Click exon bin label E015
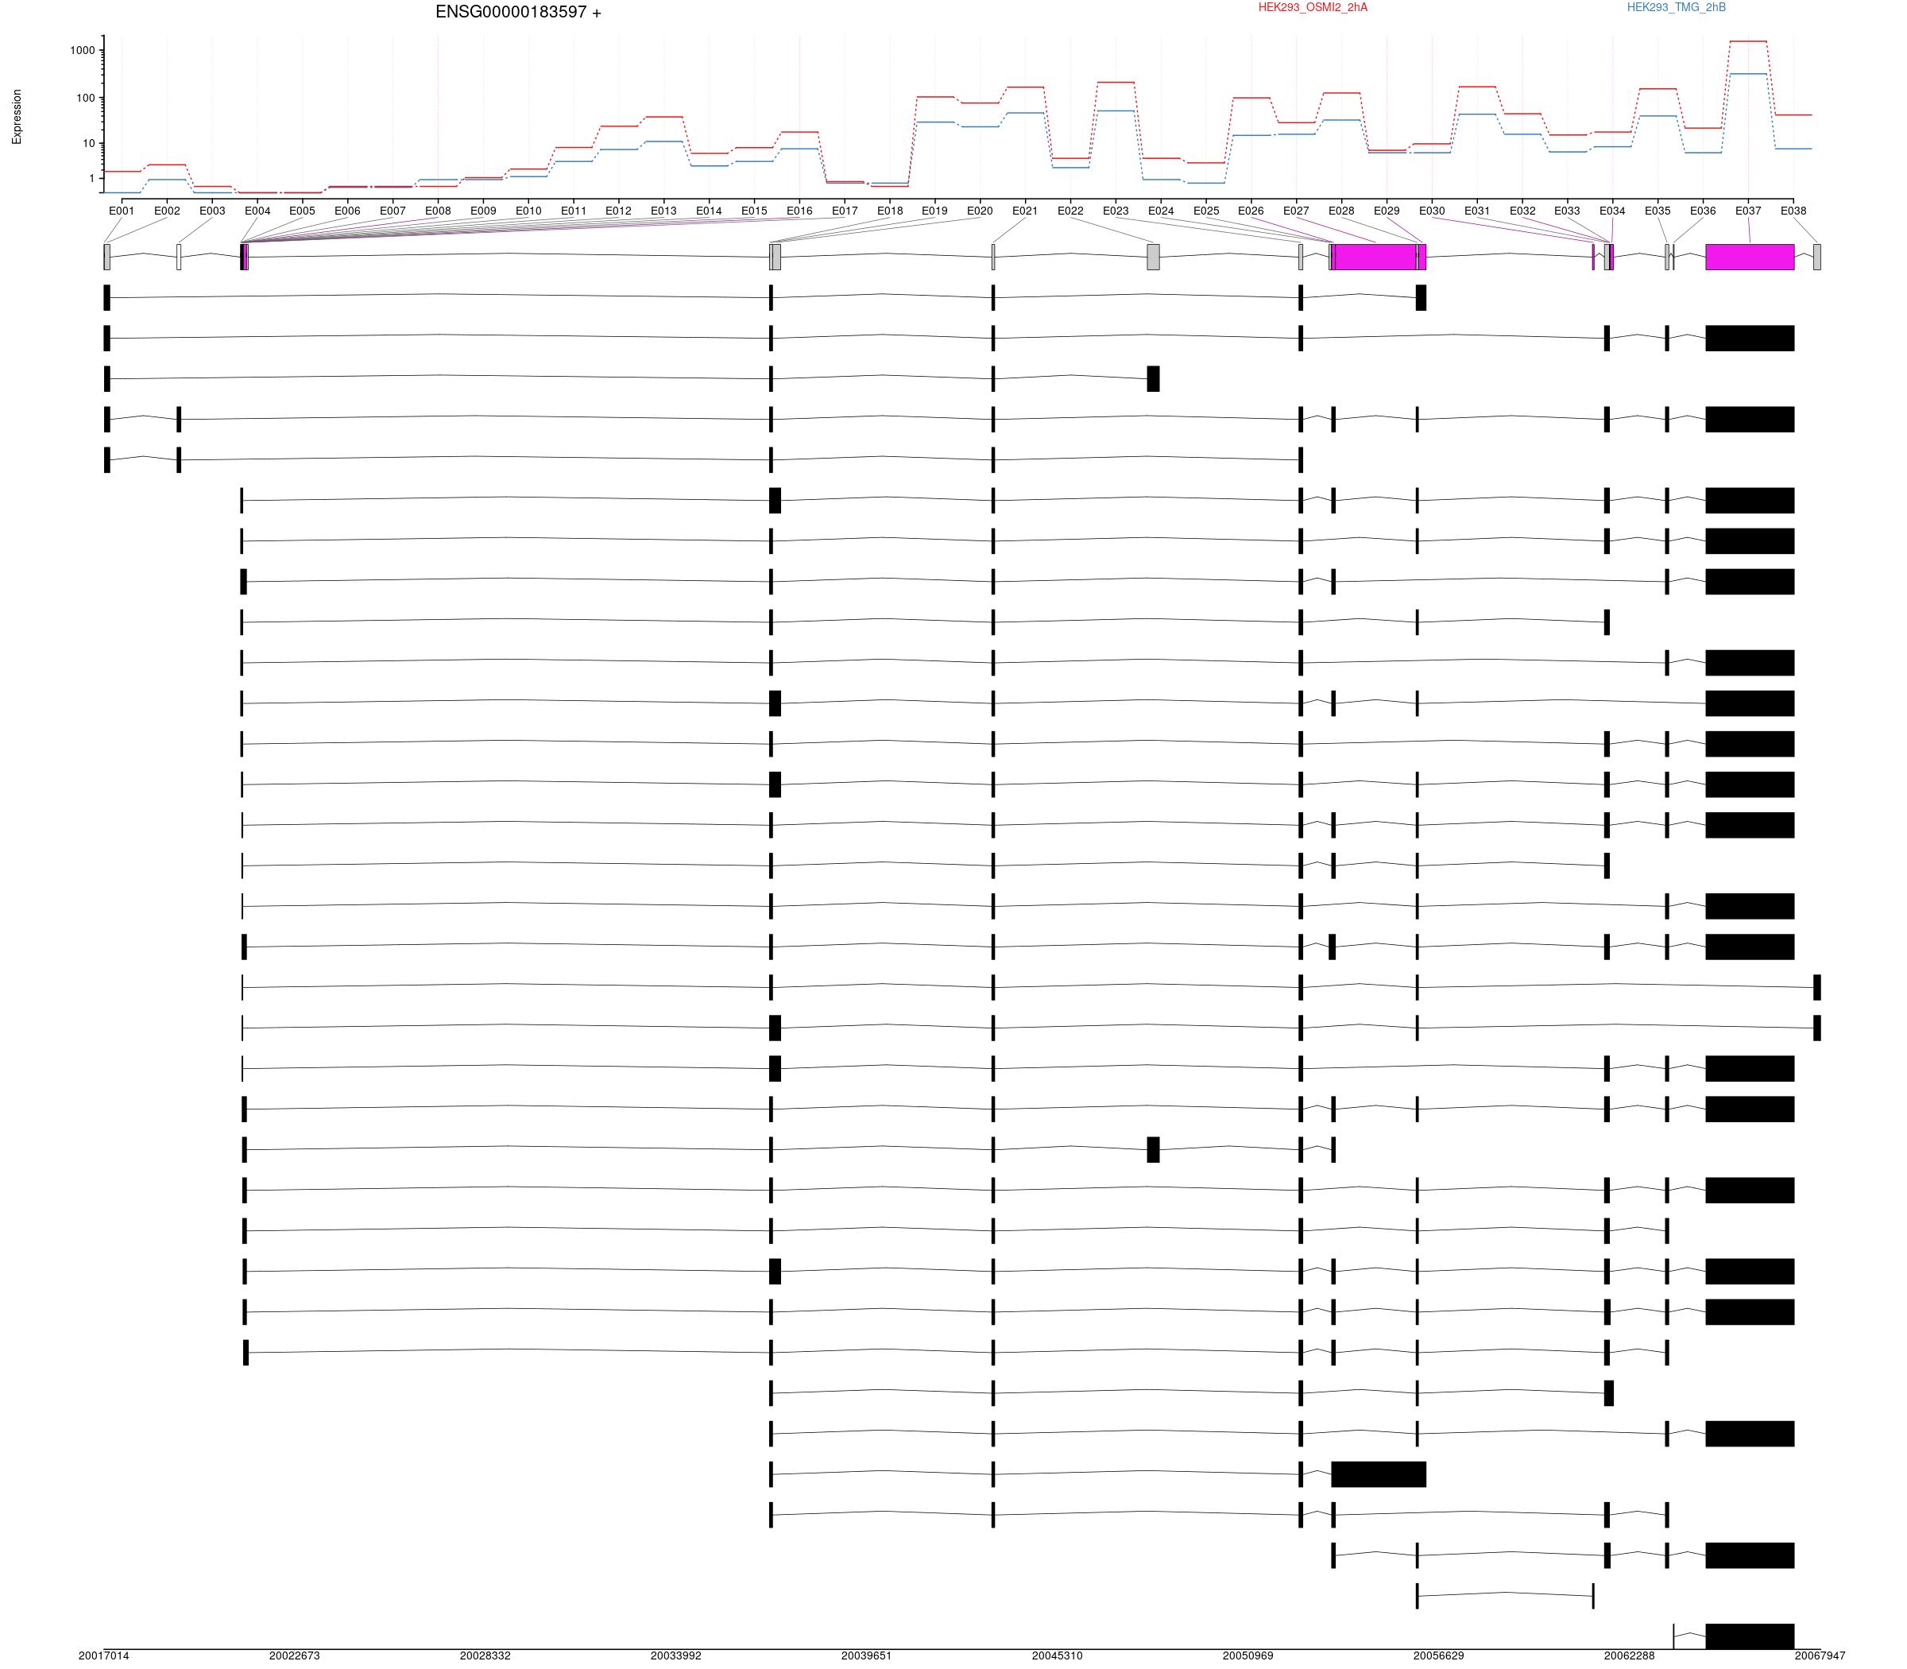Screen dimensions: 1907x1669 [x=754, y=211]
